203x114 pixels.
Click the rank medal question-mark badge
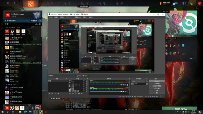[x=37, y=15]
